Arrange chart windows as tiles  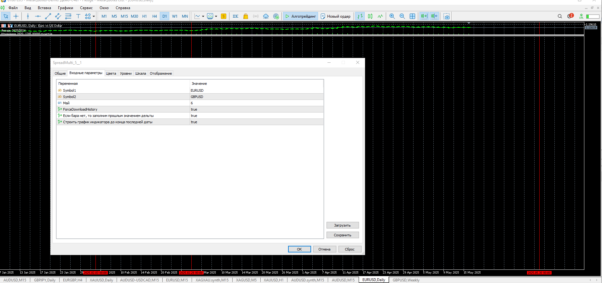[412, 16]
